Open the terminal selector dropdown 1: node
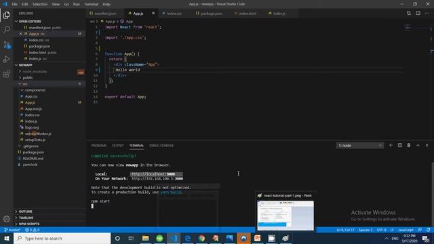 click(360, 145)
